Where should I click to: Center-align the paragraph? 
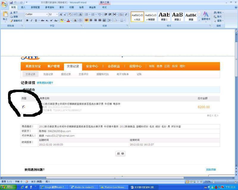(91, 20)
